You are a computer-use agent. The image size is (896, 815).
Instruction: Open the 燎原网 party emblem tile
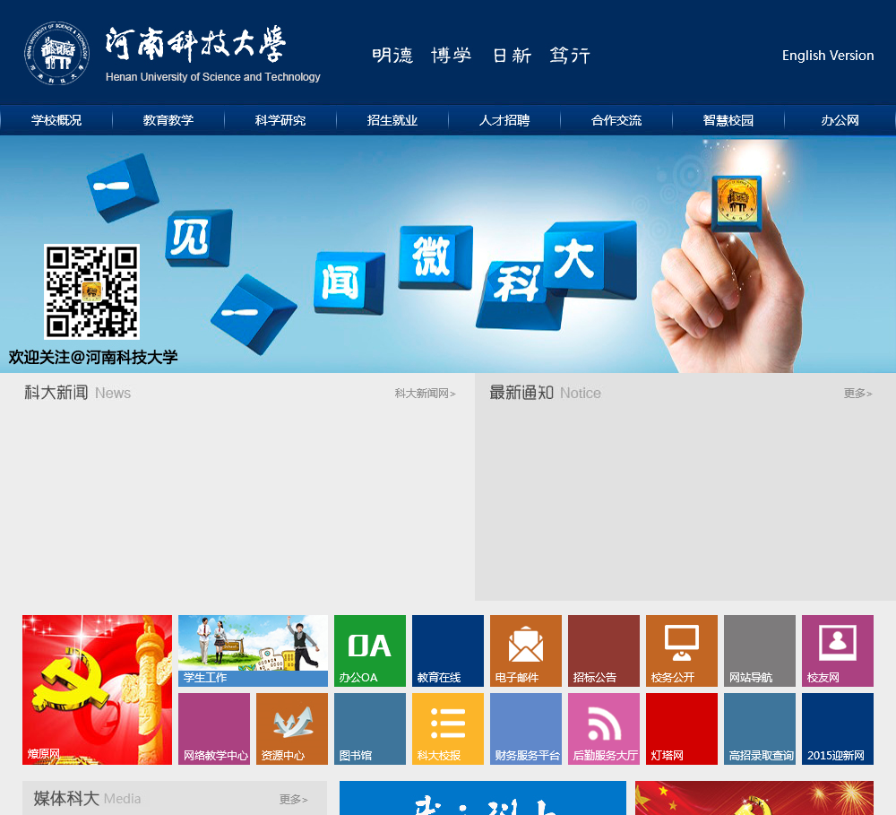[x=97, y=689]
